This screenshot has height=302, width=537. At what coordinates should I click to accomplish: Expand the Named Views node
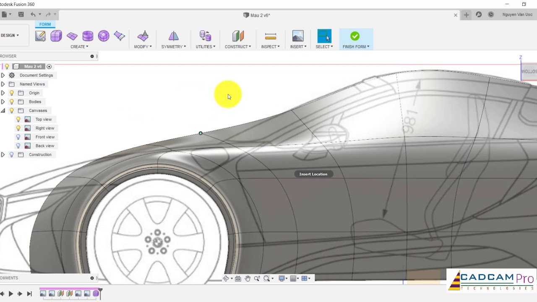tap(3, 84)
